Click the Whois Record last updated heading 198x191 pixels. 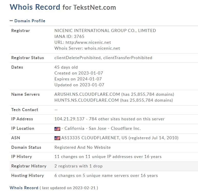click(54, 188)
